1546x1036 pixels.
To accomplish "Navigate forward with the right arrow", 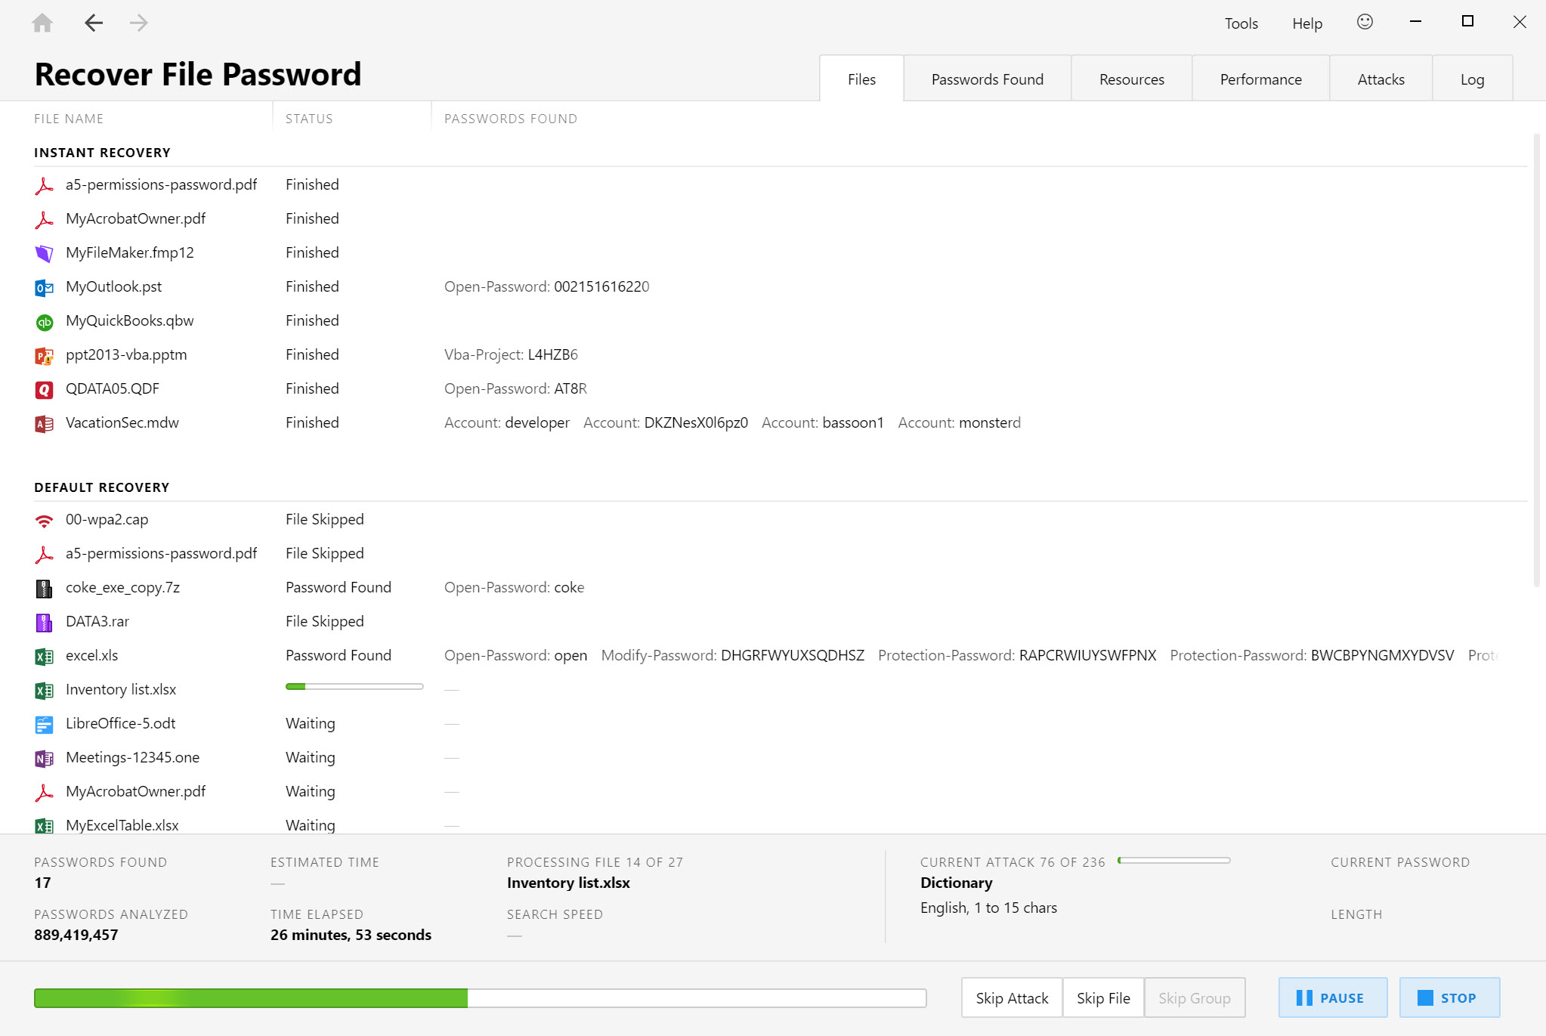I will (138, 23).
